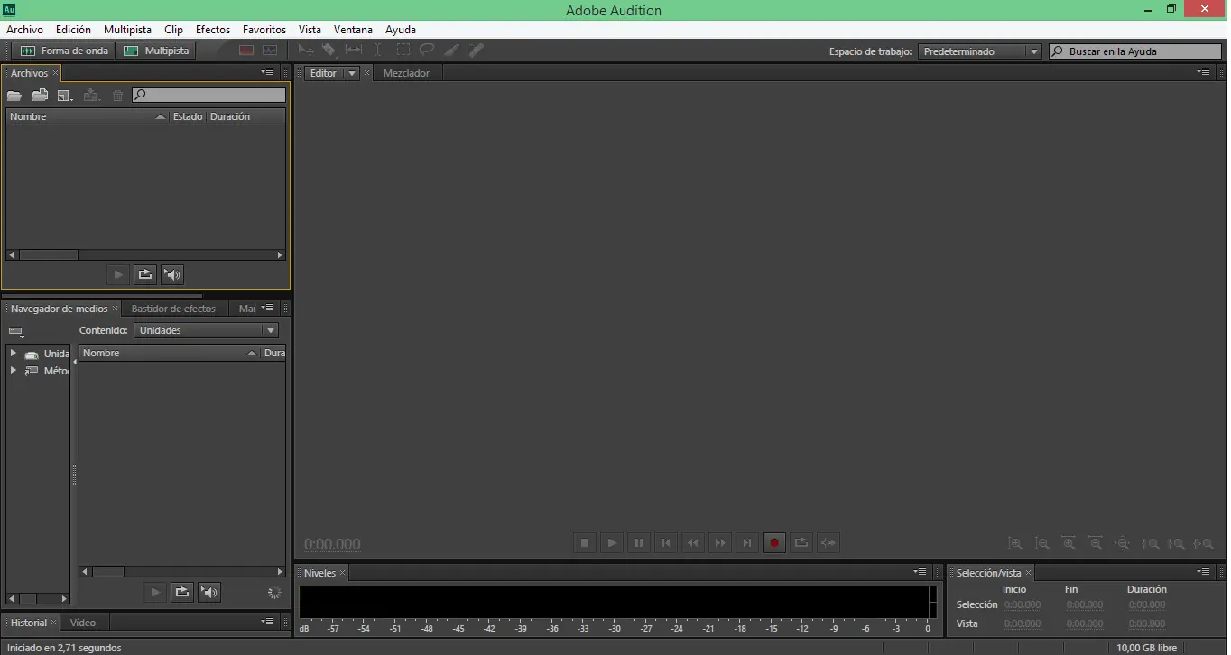
Task: Click the open file folder icon in Archivos
Action: click(14, 95)
